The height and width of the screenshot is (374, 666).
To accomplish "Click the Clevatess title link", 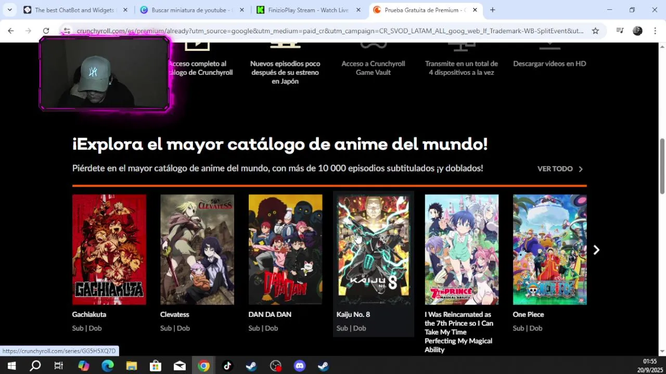I will 175,314.
